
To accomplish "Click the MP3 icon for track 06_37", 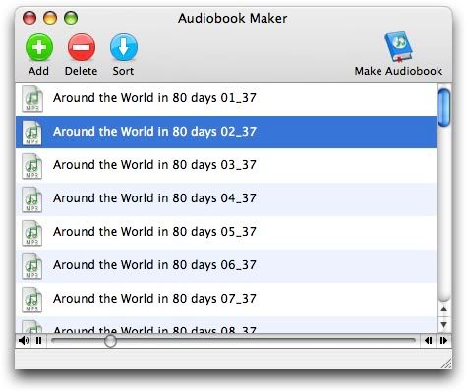I will click(x=32, y=265).
